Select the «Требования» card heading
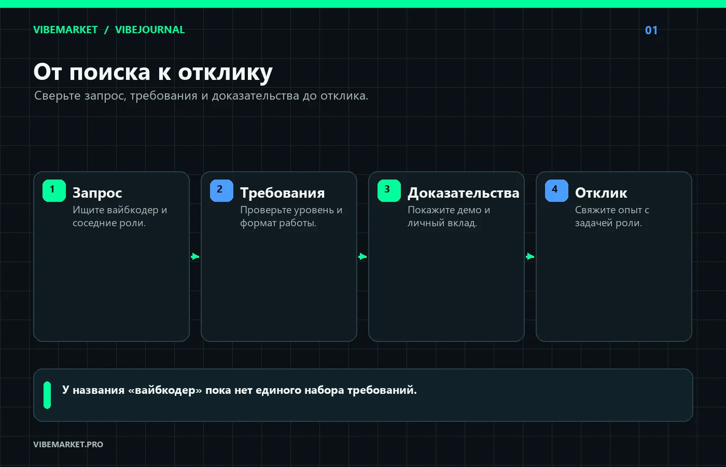 [x=282, y=193]
